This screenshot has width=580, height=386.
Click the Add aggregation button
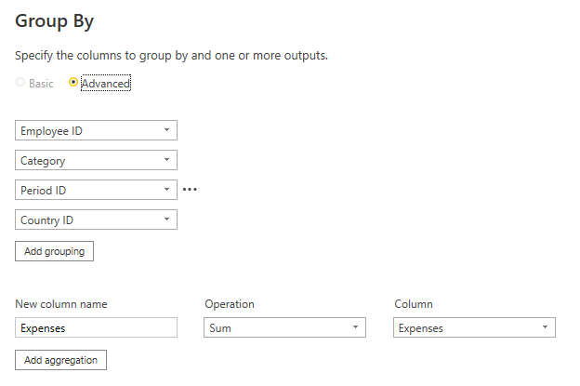[61, 360]
